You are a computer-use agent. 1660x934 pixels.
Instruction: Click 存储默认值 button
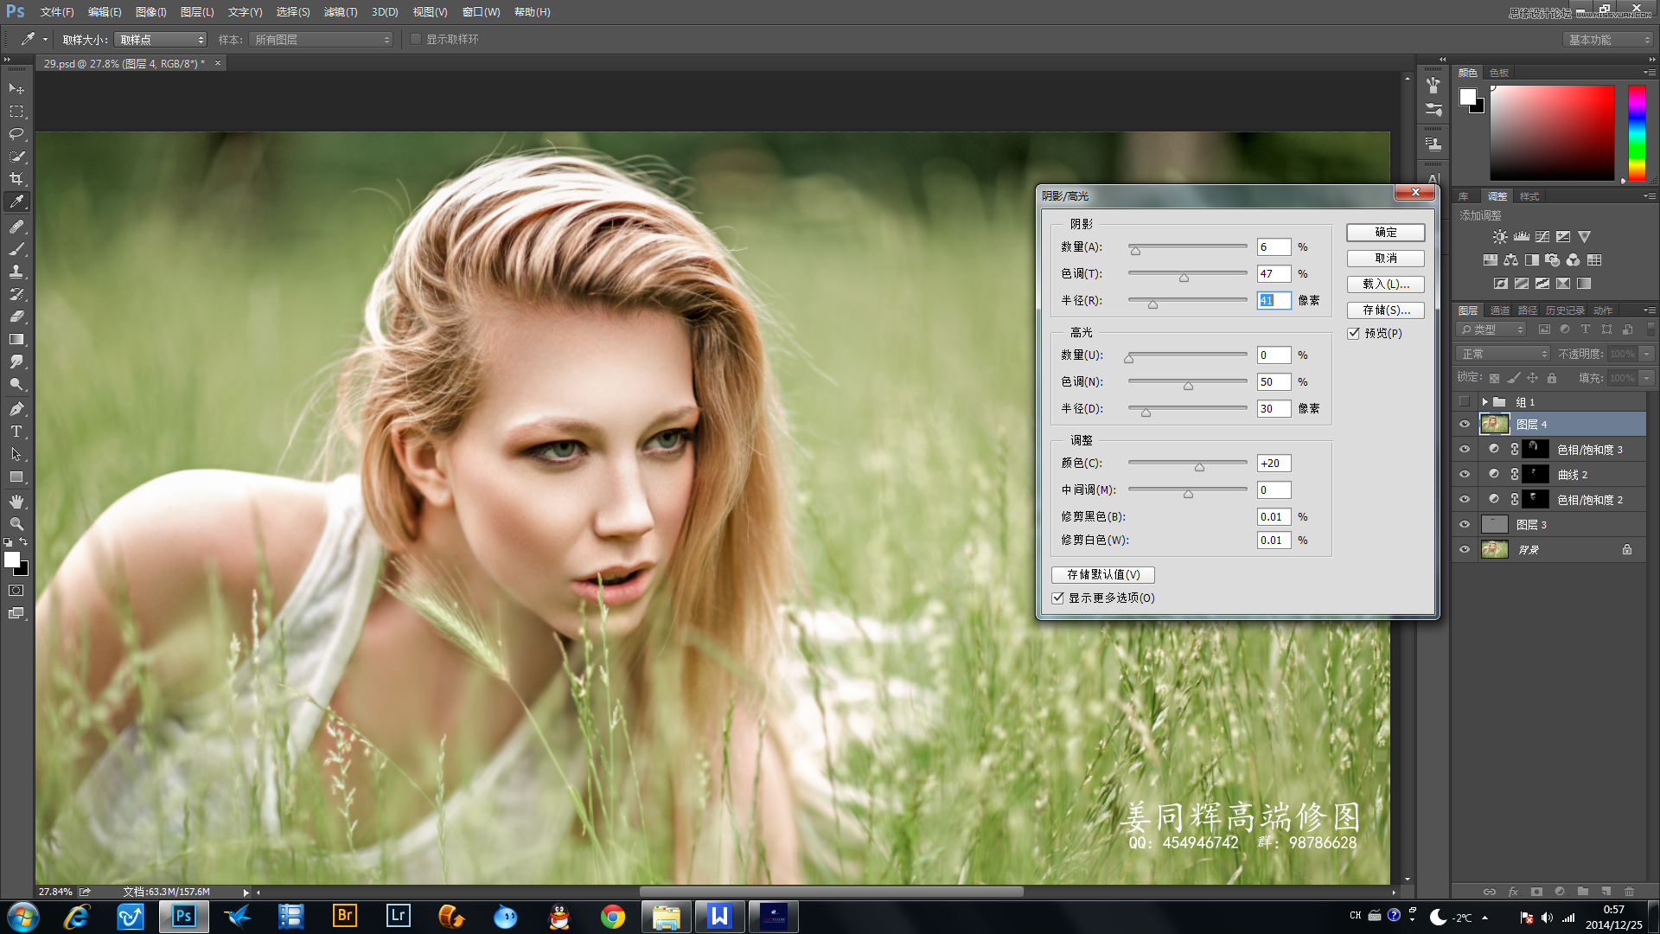(1101, 573)
